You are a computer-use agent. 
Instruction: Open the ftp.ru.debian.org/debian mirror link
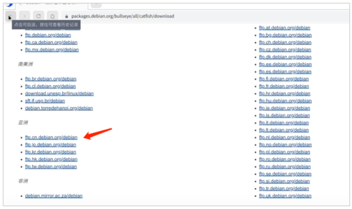coord(285,167)
